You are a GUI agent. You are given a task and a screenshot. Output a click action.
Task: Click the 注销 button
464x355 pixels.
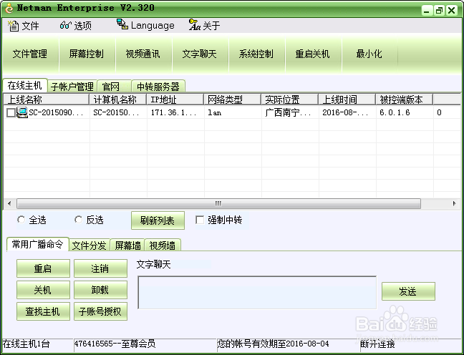coord(101,268)
